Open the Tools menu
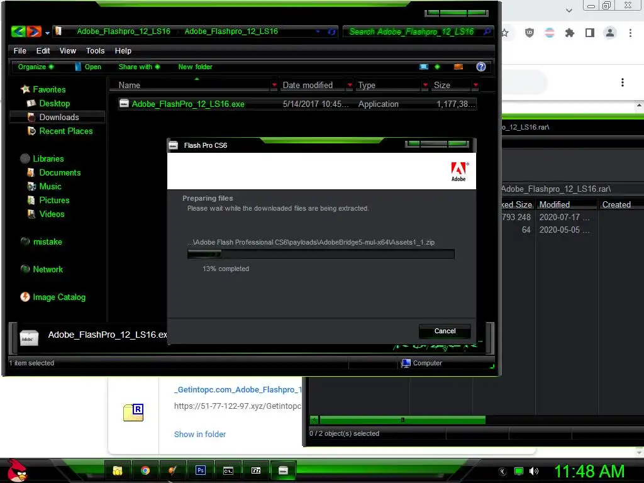Viewport: 644px width, 483px height. click(96, 50)
